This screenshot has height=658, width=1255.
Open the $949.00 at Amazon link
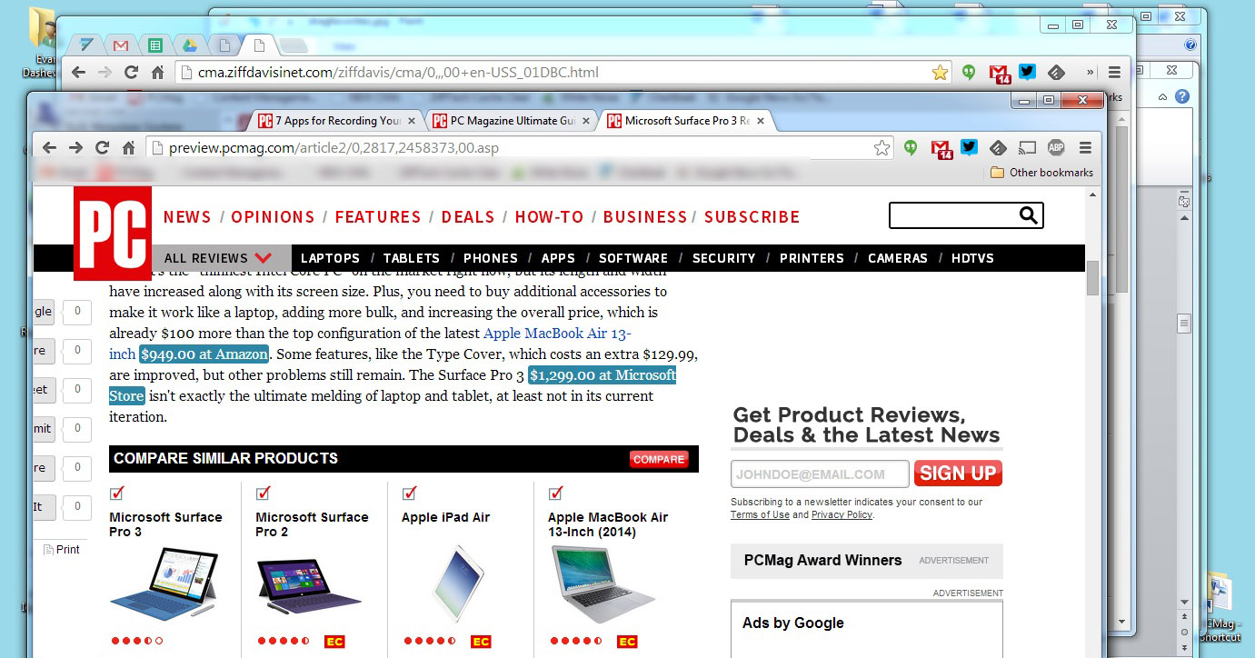204,354
